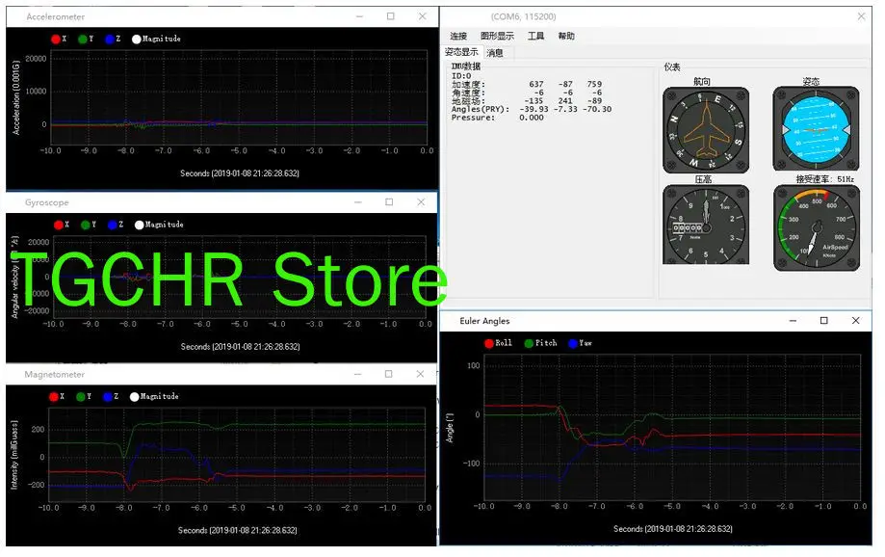This screenshot has width=885, height=557.
Task: Maximize the Euler Angles window
Action: (824, 320)
